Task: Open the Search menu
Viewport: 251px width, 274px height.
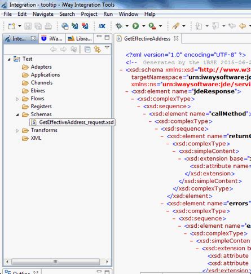Action: [67, 14]
